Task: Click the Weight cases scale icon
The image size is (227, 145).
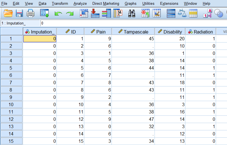Action: [x=182, y=13]
